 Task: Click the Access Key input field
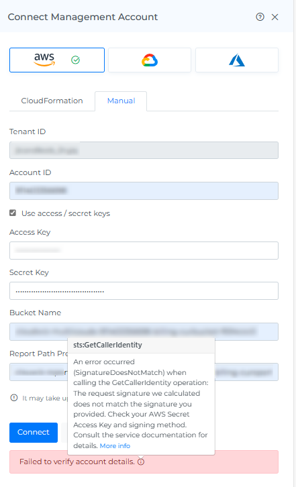144,250
